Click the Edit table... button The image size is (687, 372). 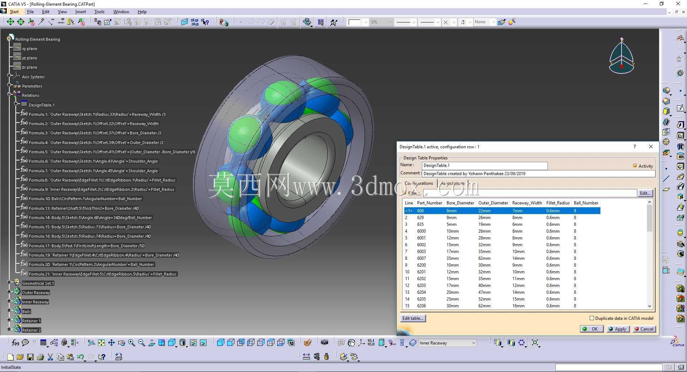(413, 318)
